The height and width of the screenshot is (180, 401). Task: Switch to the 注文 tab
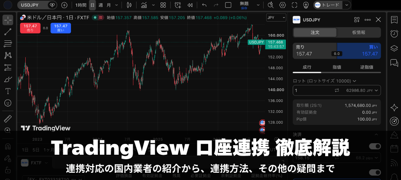315,32
